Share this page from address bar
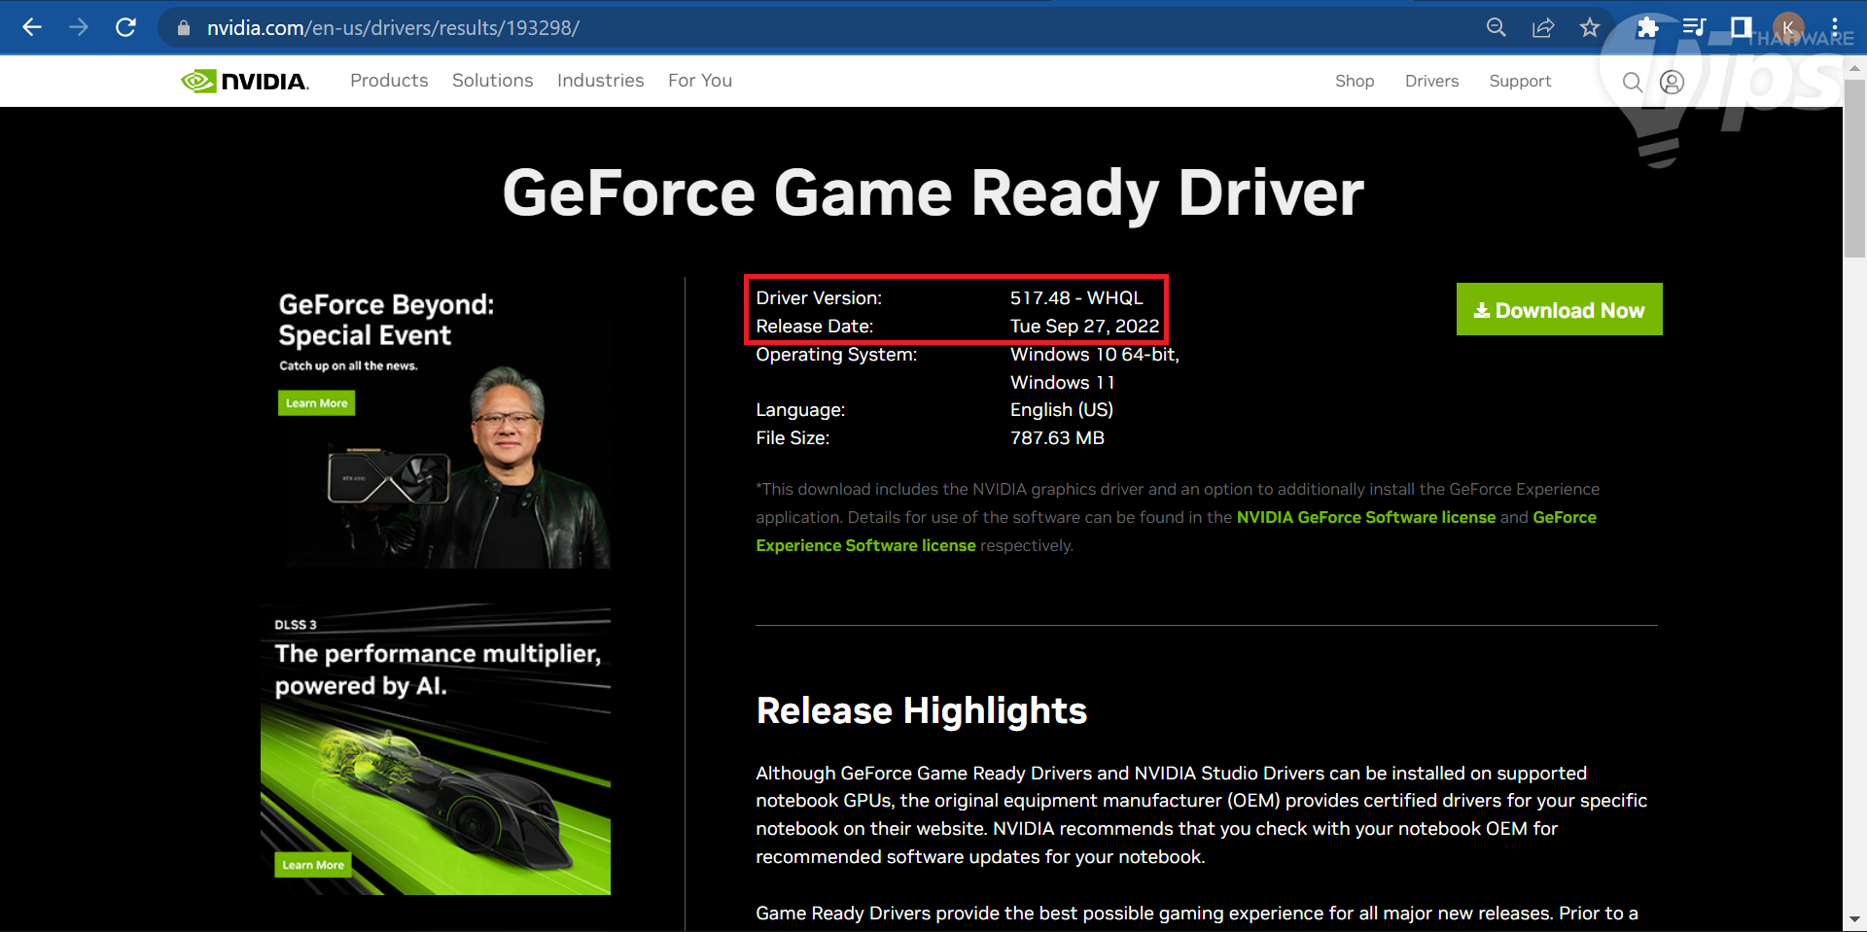 (1543, 27)
